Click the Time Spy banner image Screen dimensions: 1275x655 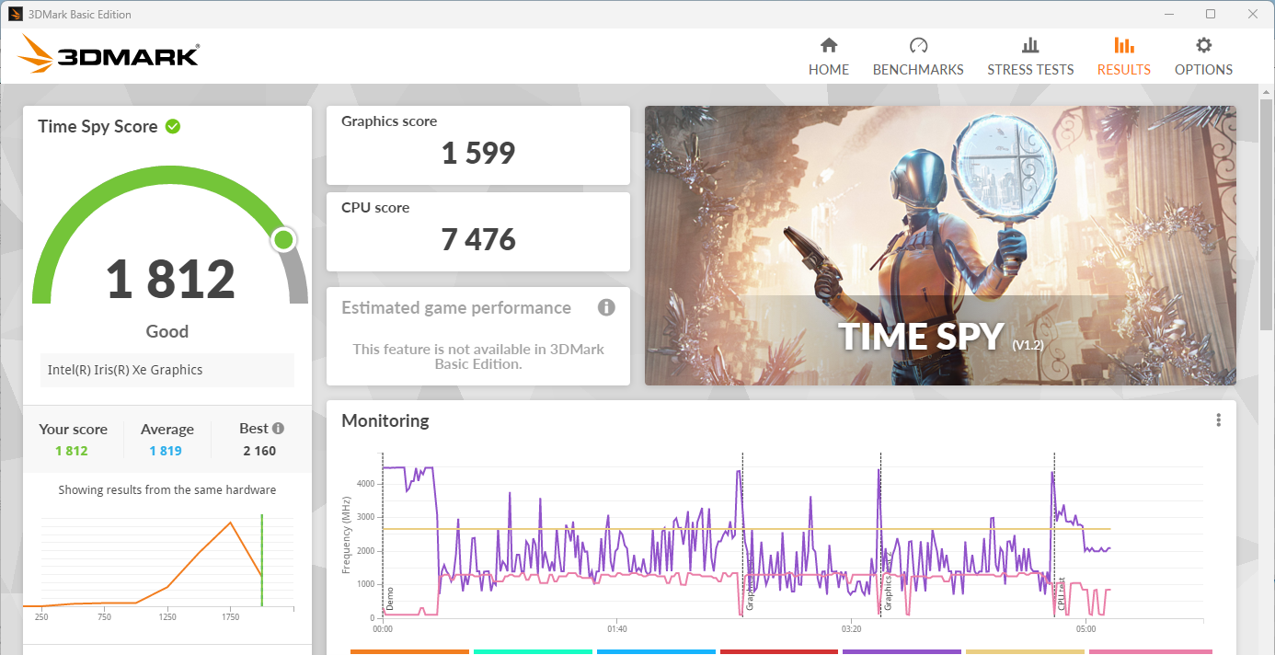(x=940, y=246)
